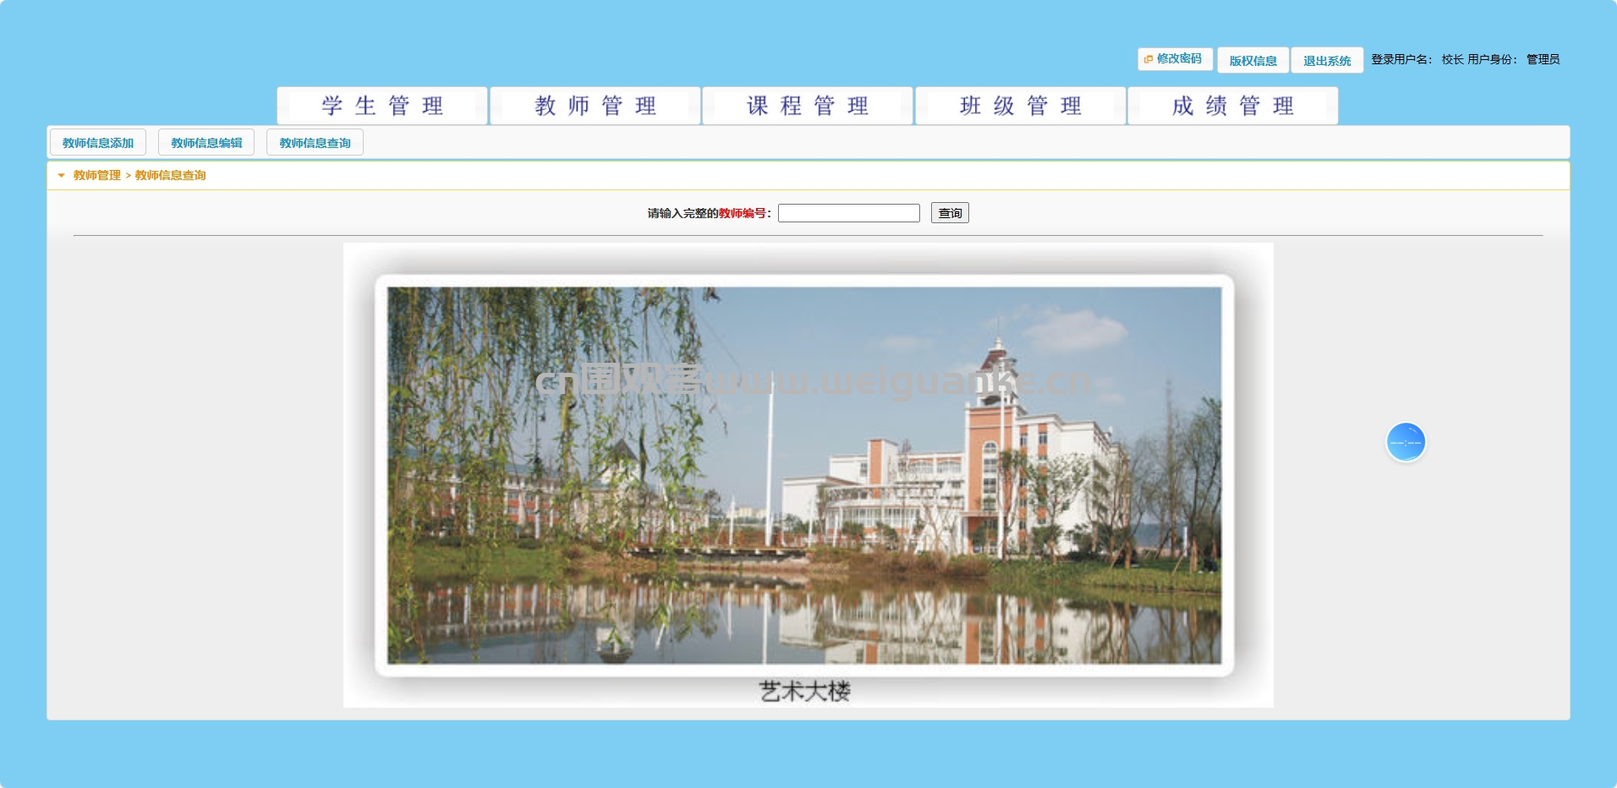Open the 教师管理 menu tab
The height and width of the screenshot is (788, 1617).
tap(595, 106)
